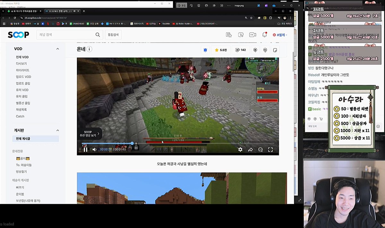Open Catch in sidebar

20,116
